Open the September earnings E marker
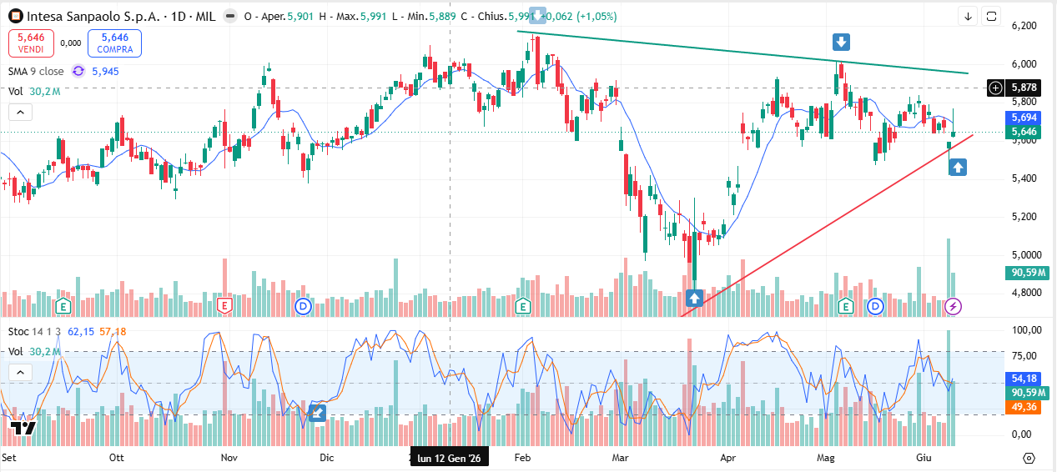The image size is (1057, 472). click(63, 307)
